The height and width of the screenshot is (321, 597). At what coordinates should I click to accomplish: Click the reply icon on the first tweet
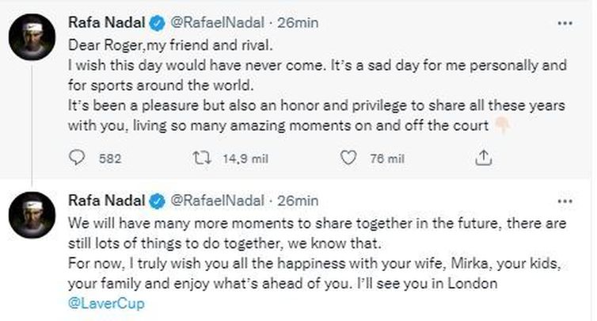[x=77, y=159]
